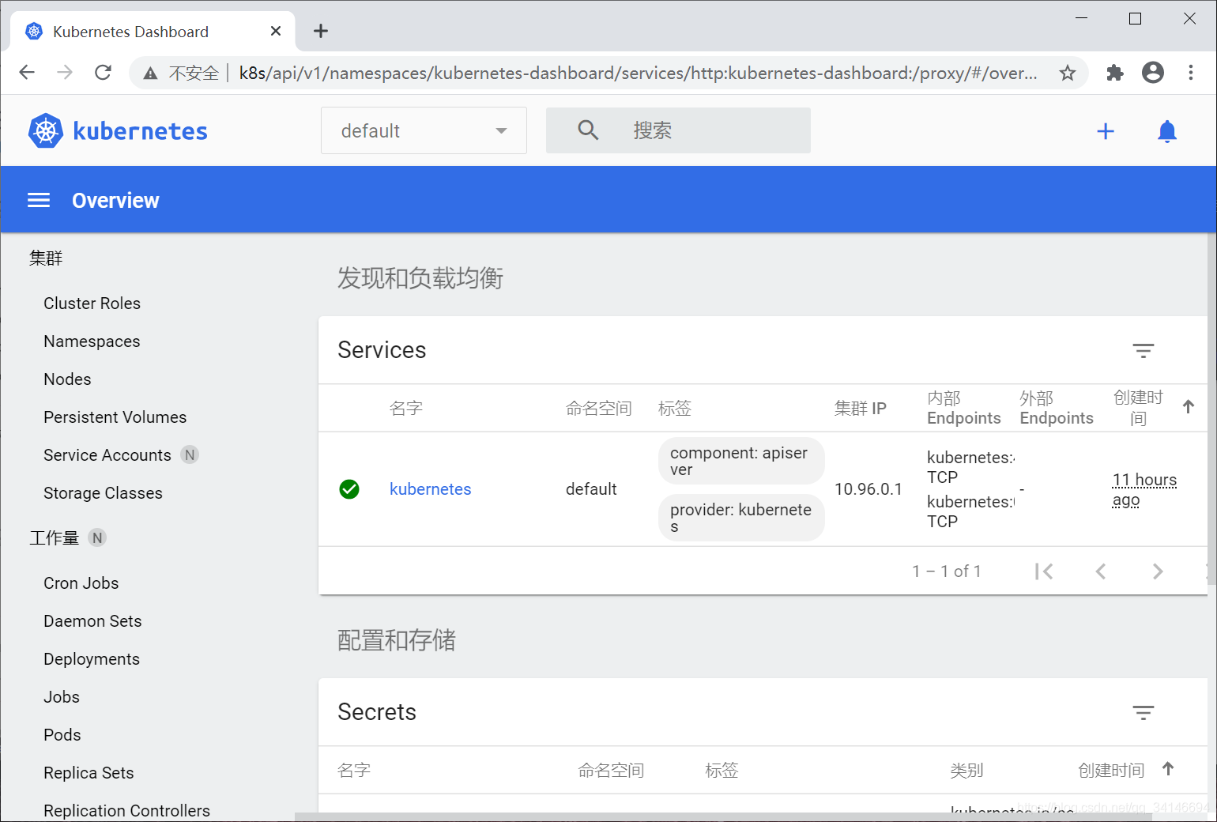This screenshot has height=822, width=1217.
Task: Open Deployments in sidebar
Action: [x=91, y=659]
